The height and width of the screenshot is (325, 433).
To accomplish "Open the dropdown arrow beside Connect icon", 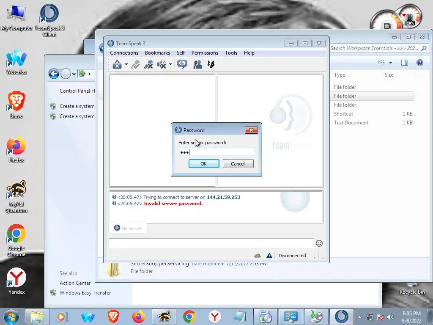I will 126,64.
